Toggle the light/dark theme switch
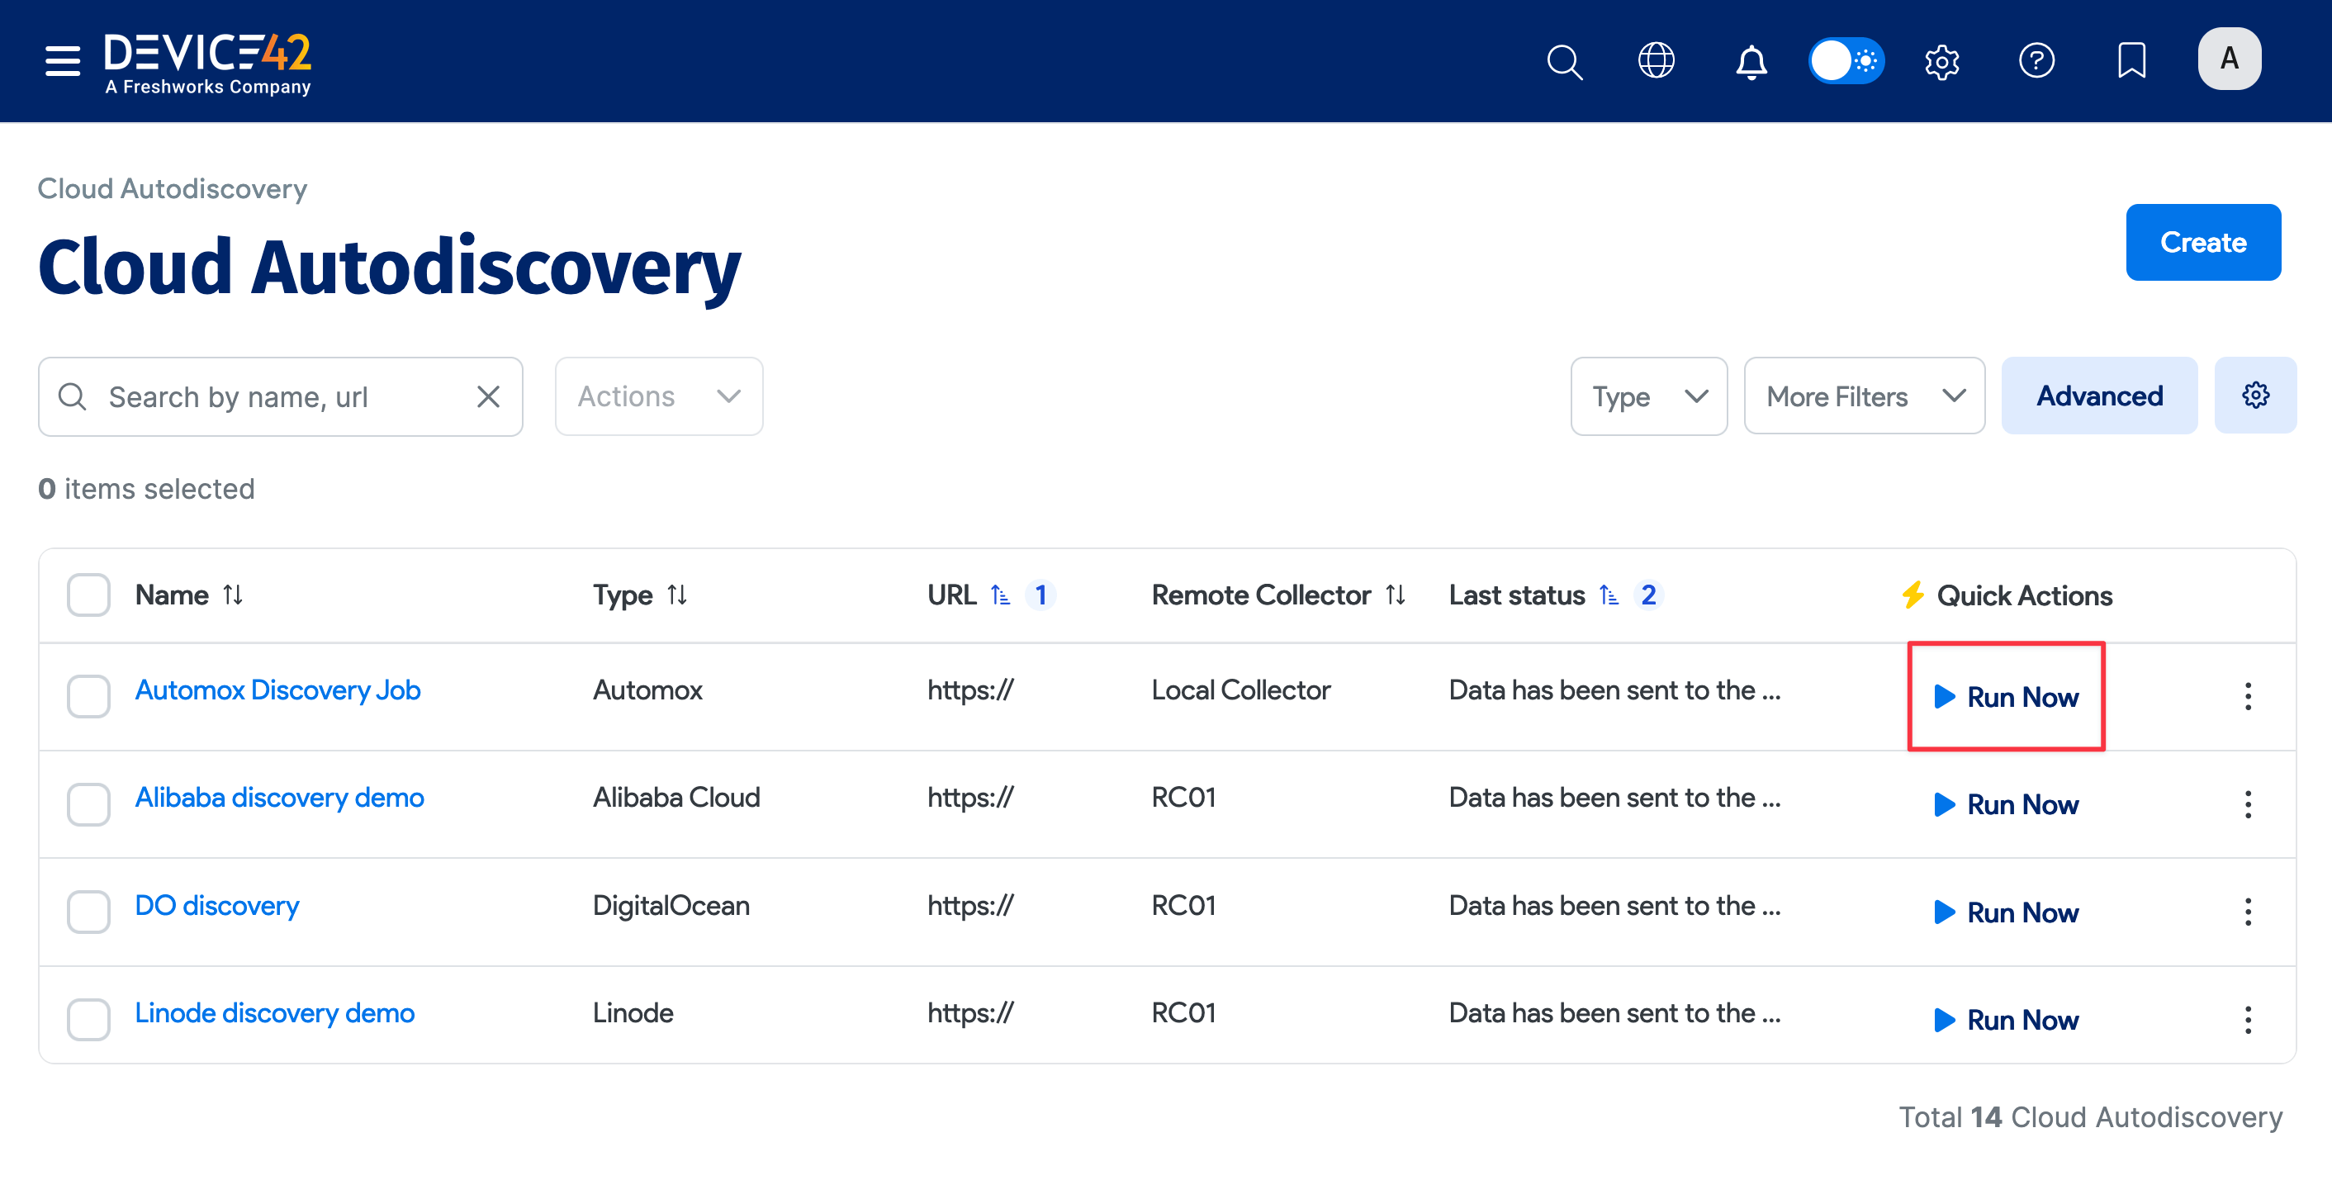The image size is (2332, 1199). pos(1846,60)
